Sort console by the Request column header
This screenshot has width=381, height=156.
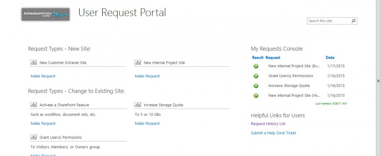[273, 58]
